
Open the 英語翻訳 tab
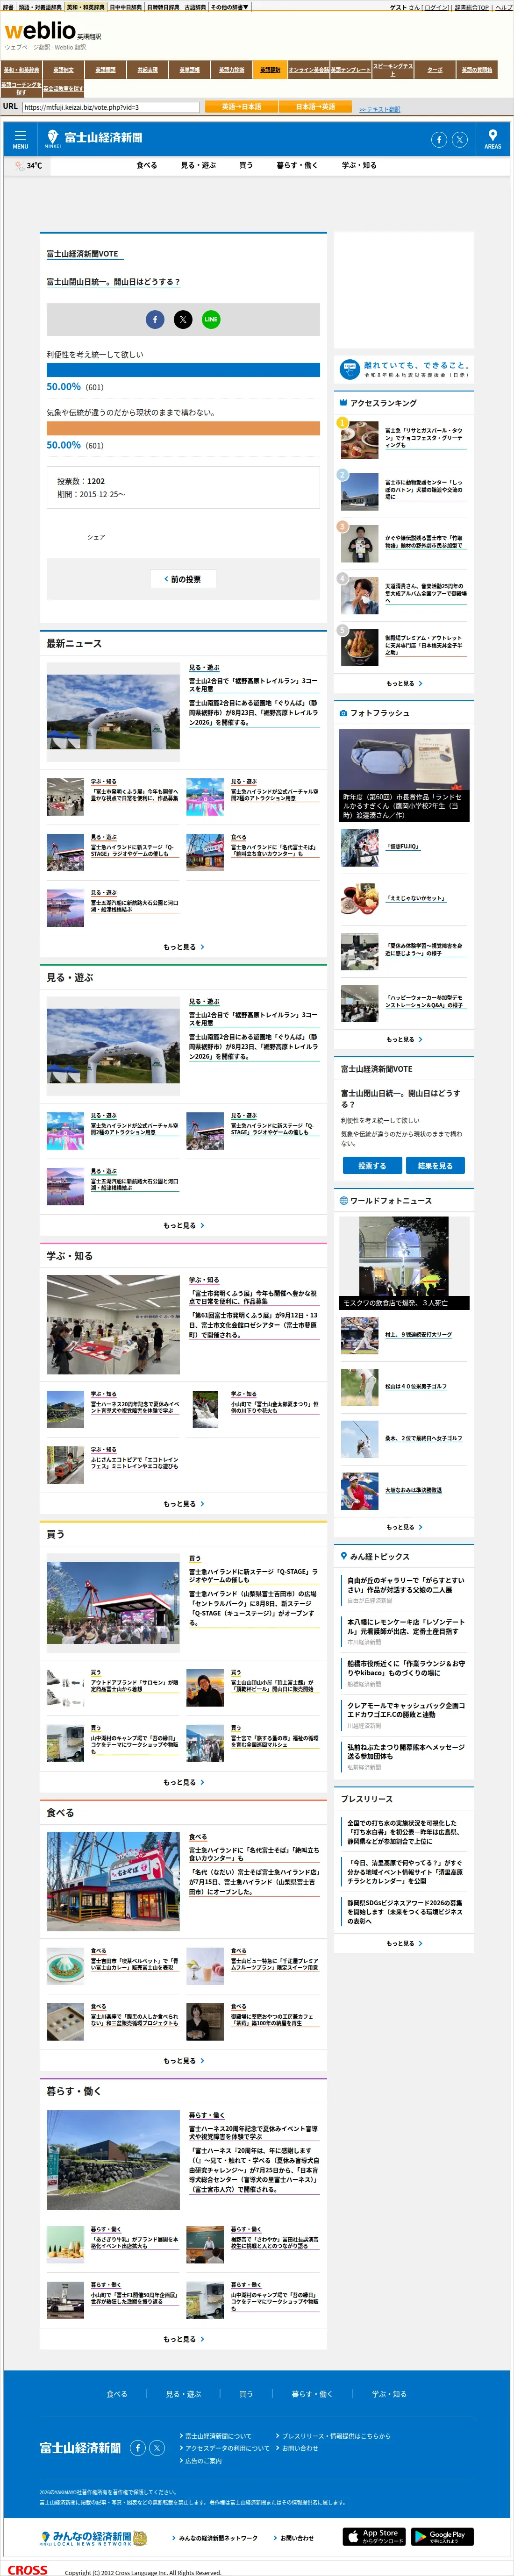point(270,70)
